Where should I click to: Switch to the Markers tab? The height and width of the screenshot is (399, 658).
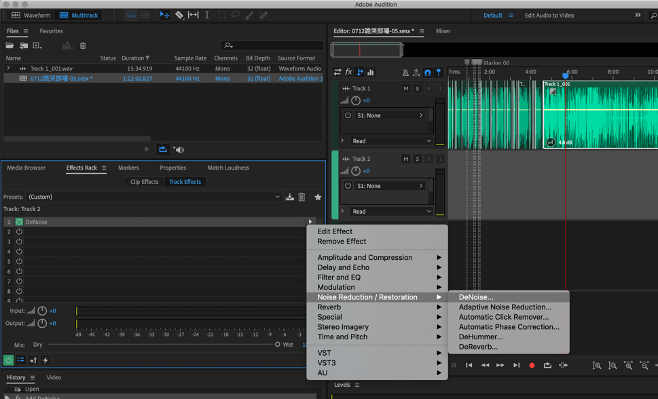coord(128,168)
